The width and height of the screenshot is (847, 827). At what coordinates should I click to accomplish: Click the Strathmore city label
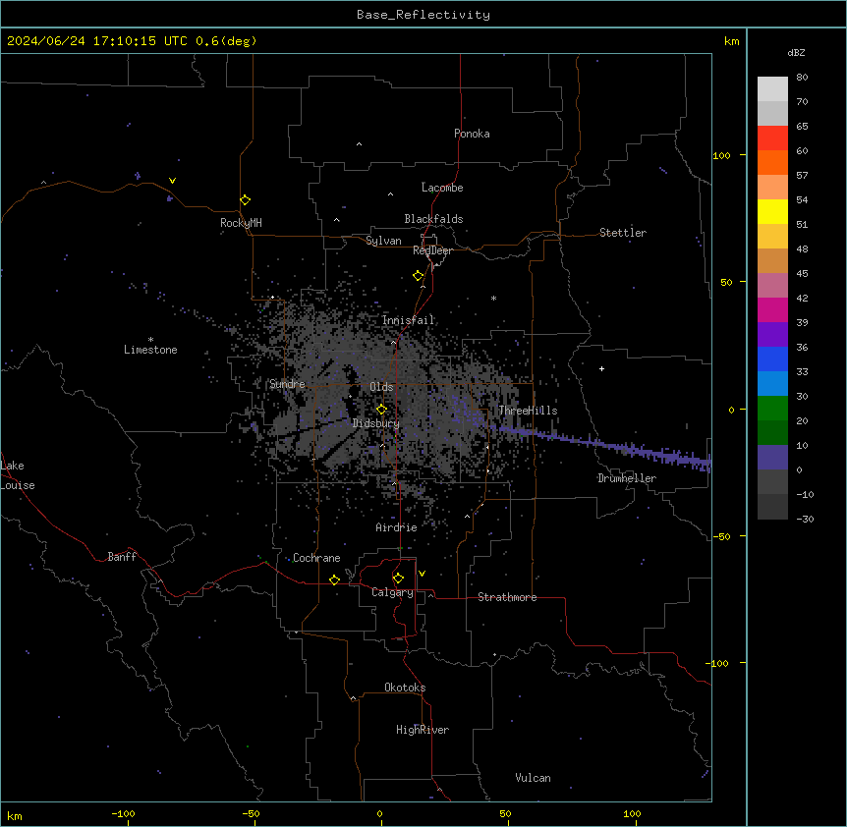click(507, 597)
